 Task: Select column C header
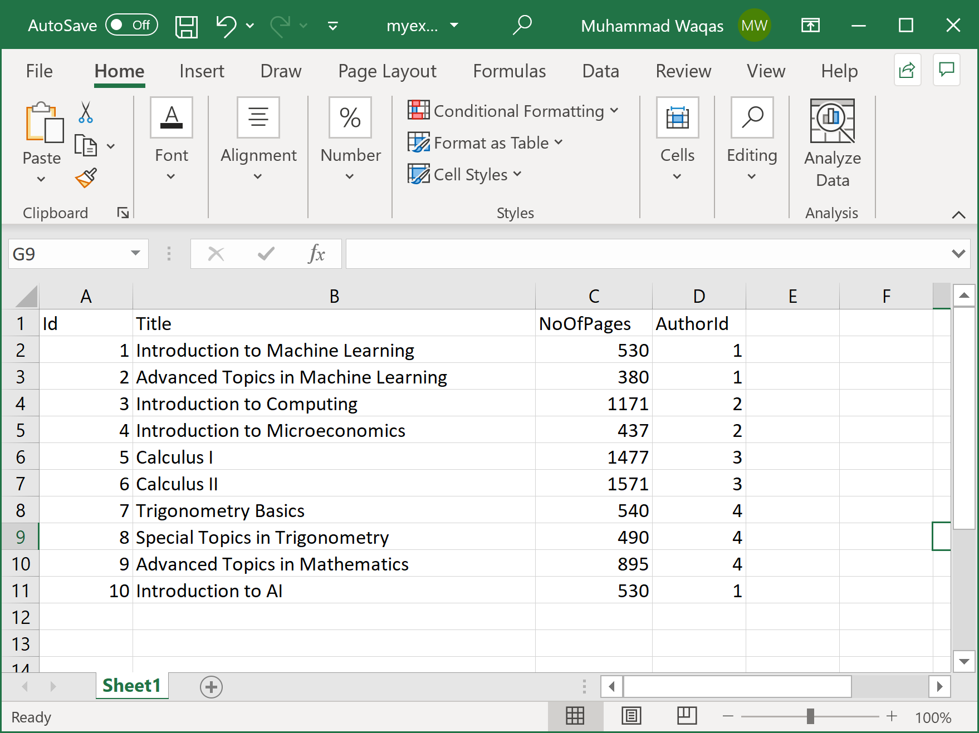(594, 296)
